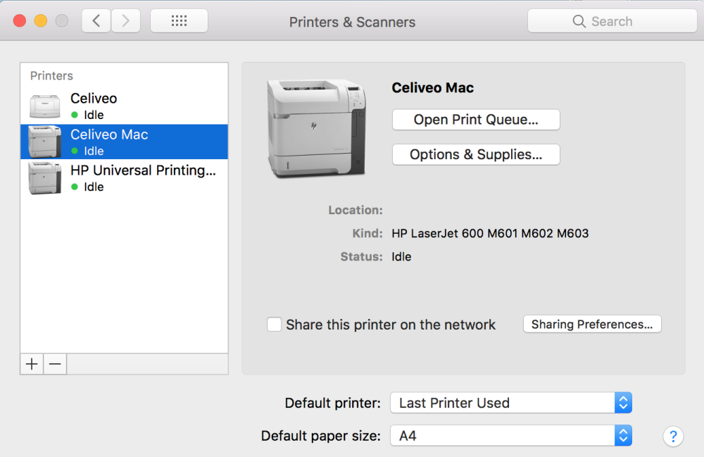Show all preferences with the grid icon

coord(179,21)
